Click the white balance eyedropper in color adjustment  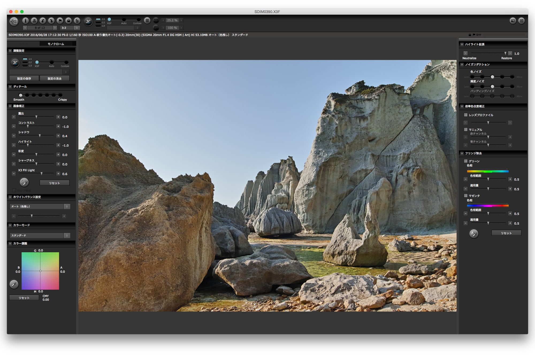click(14, 284)
